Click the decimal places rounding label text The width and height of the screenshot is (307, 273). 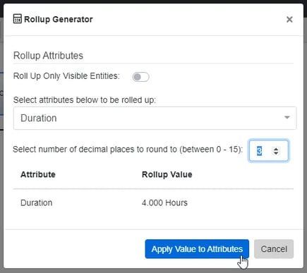pyautogui.click(x=128, y=150)
